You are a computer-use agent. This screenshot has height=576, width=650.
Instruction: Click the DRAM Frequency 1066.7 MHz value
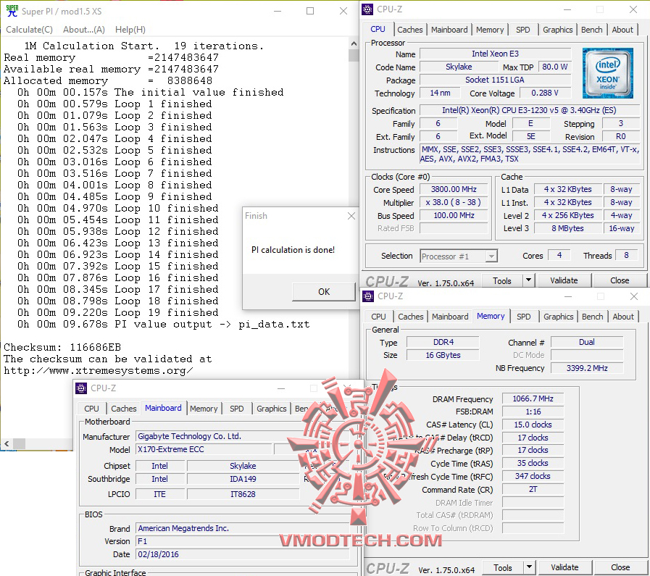click(533, 398)
